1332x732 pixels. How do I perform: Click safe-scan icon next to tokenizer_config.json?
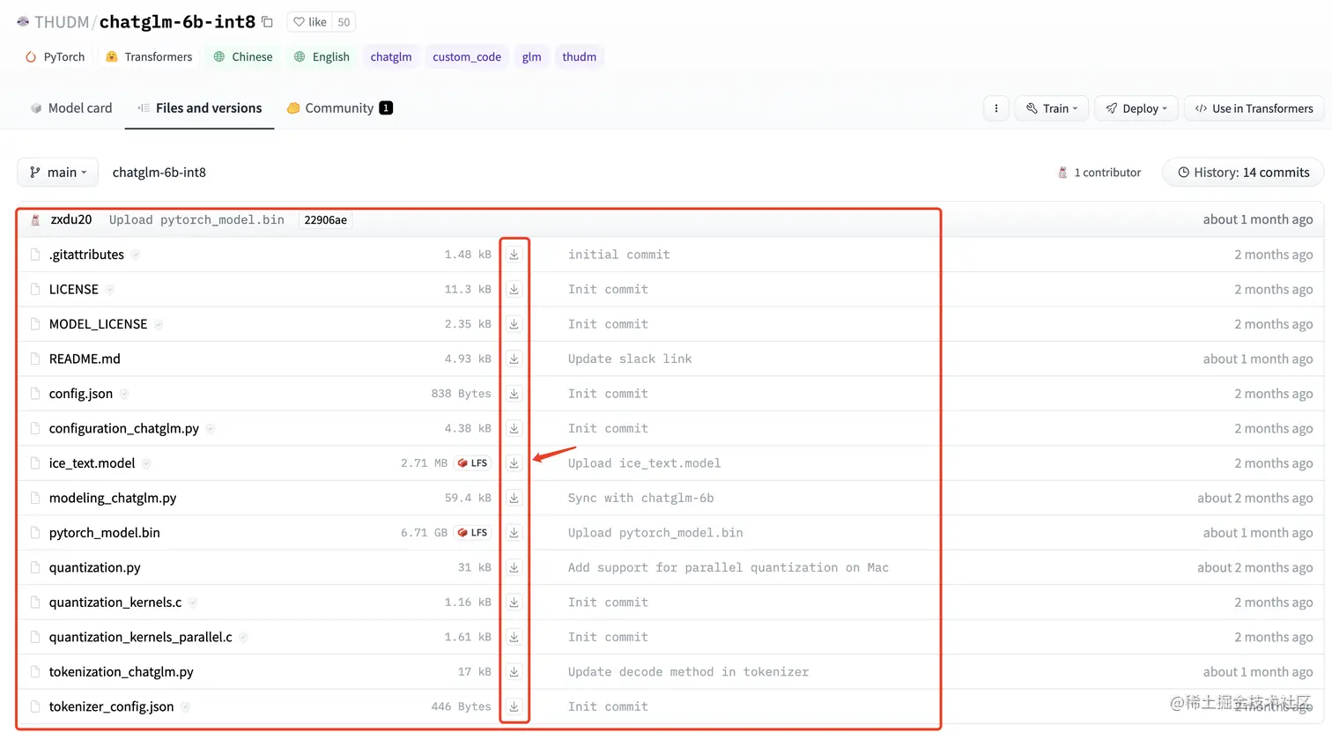coord(186,706)
